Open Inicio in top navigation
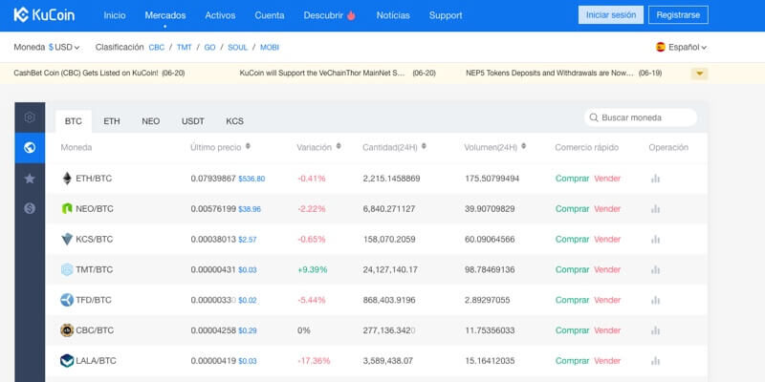 pyautogui.click(x=115, y=15)
